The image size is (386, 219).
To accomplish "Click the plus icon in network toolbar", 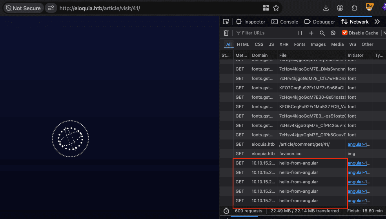I will [x=311, y=33].
